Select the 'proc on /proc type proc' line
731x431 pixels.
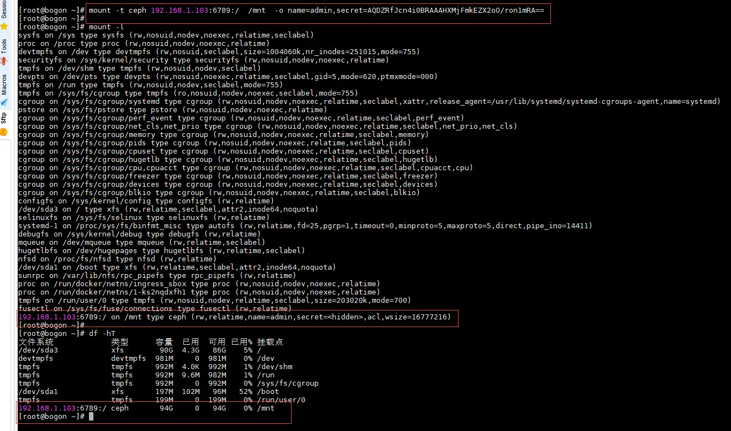point(144,44)
